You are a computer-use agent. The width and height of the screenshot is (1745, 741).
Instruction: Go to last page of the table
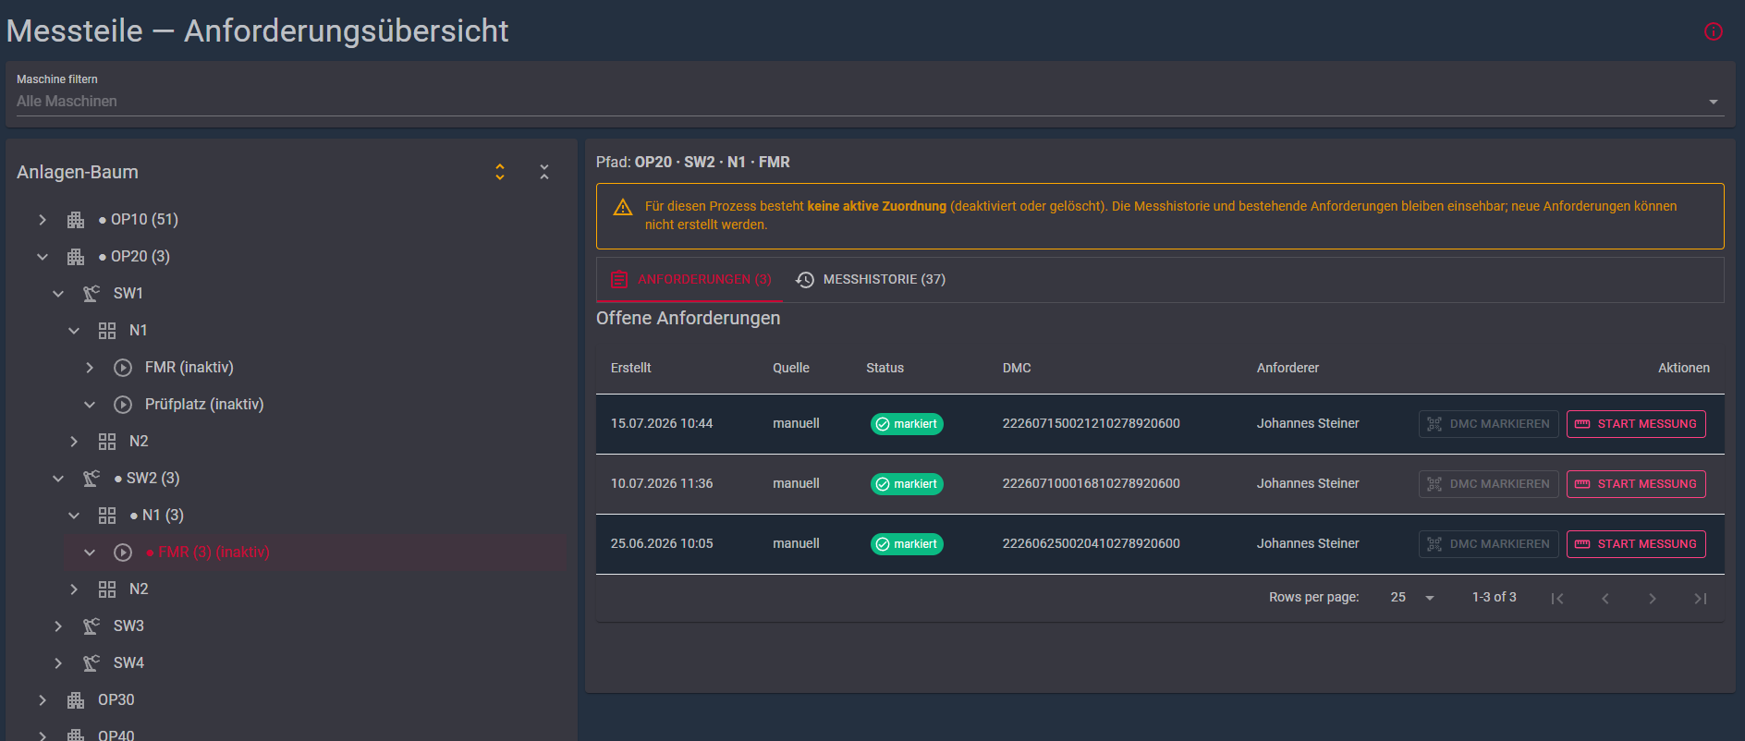coord(1700,599)
